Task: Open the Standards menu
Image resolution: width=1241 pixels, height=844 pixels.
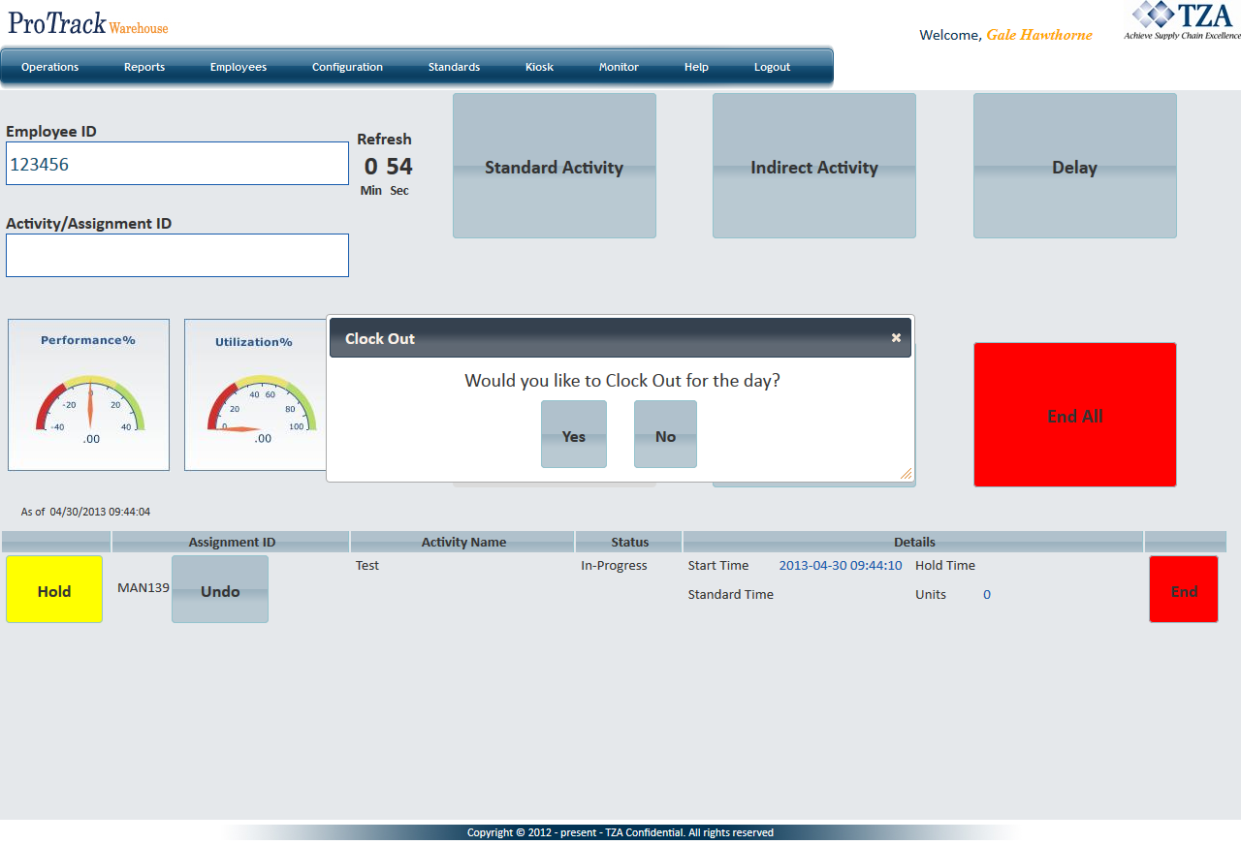Action: point(454,67)
